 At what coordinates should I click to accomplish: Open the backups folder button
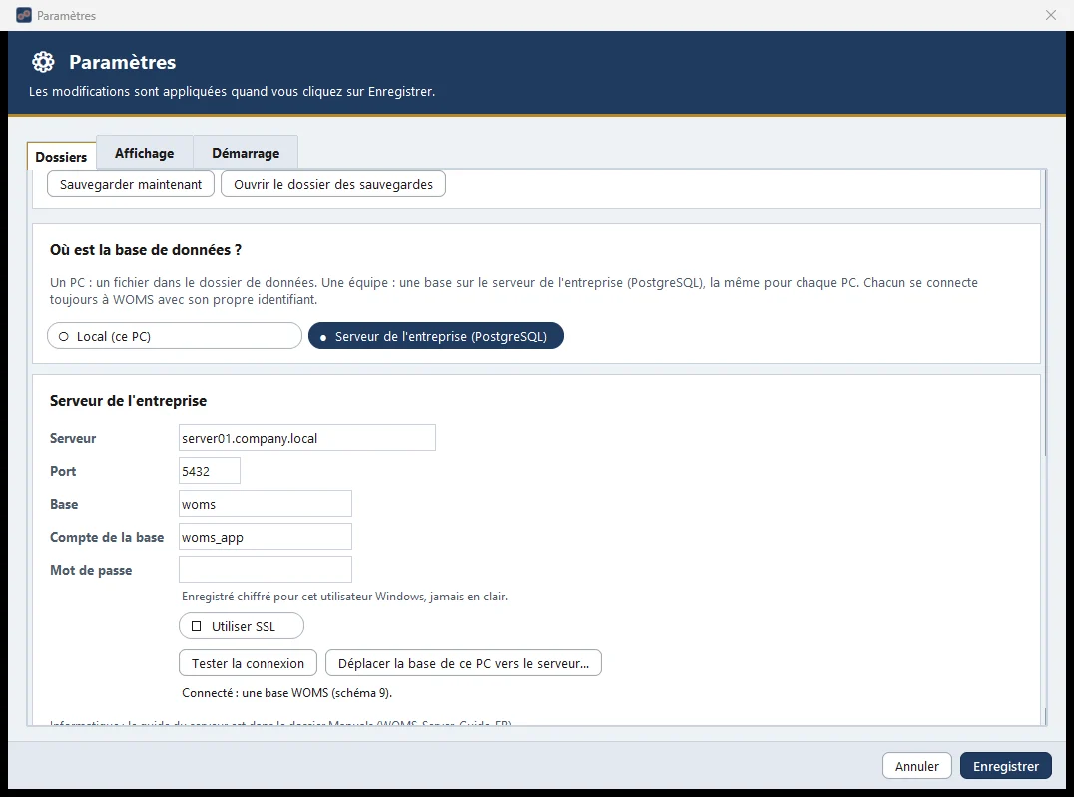(333, 184)
